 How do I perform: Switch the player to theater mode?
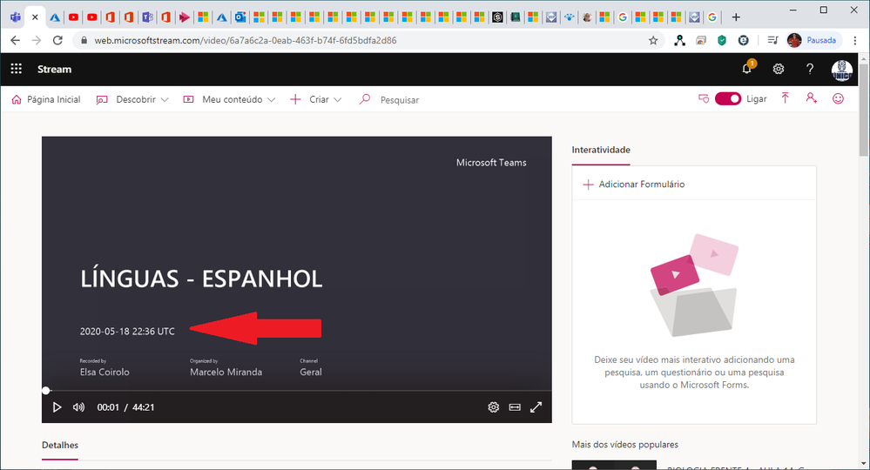[x=515, y=407]
